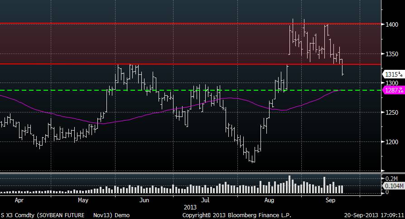Click the Jul label on time axis

coord(205,200)
